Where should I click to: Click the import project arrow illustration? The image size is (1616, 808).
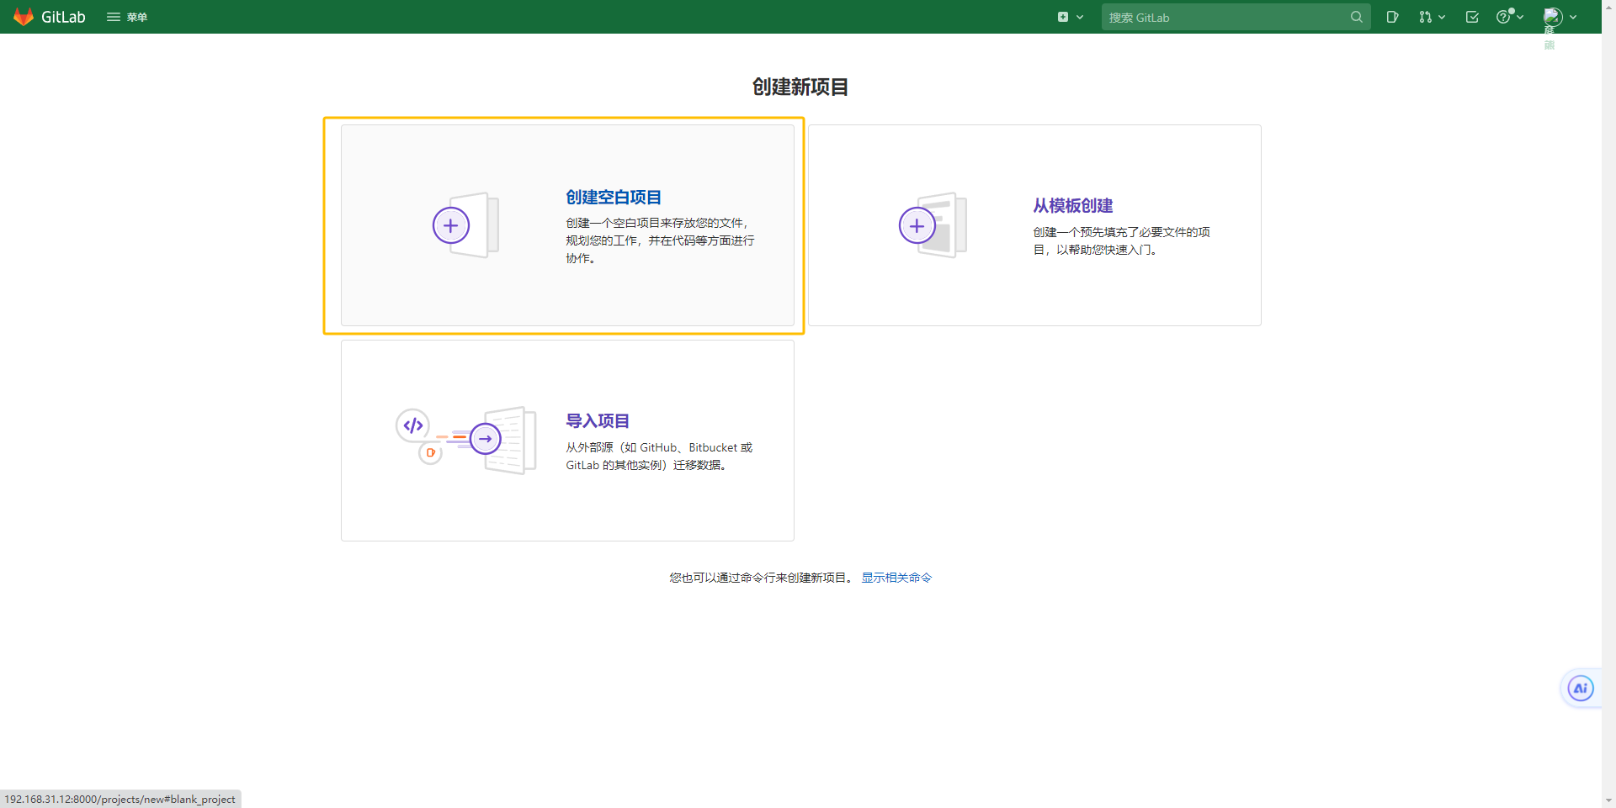point(486,439)
